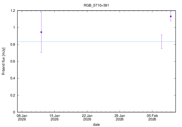Click the '29 Jan 2026' date tick label

pyautogui.click(x=120, y=117)
